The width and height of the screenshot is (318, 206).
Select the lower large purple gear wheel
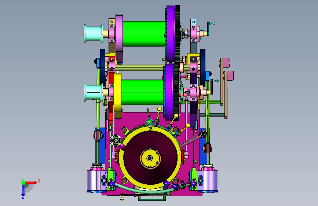point(169,92)
